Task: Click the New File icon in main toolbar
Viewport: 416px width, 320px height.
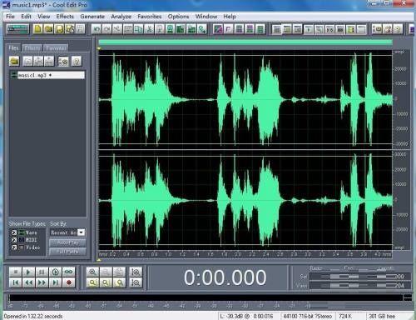Action: click(x=38, y=29)
